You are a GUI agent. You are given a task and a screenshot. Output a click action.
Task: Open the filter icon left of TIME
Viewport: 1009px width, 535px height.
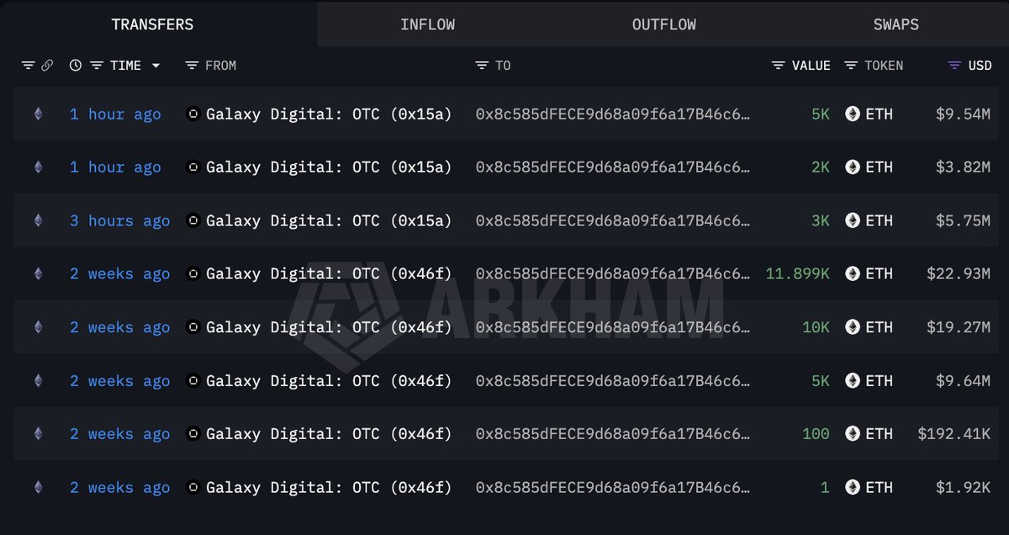pos(97,66)
